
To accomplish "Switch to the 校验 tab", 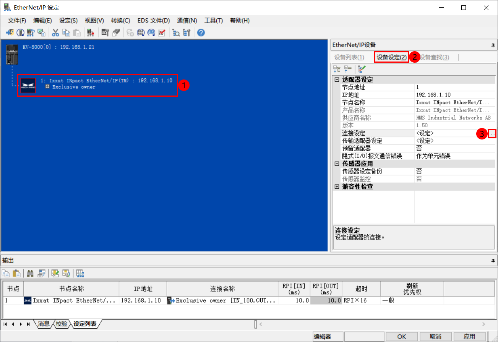I will click(x=61, y=324).
